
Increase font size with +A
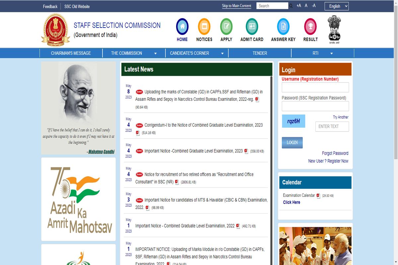click(299, 6)
